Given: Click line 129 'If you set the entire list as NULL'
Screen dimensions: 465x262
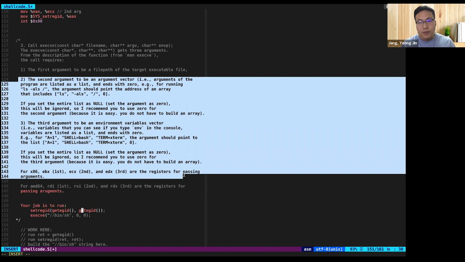Looking at the screenshot, I should pyautogui.click(x=96, y=104).
